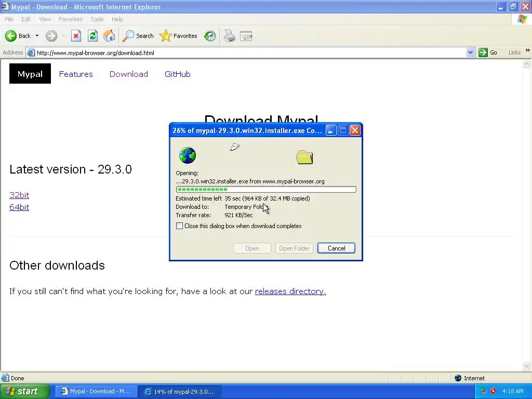Open the Edit menu
The height and width of the screenshot is (399, 532).
coord(26,19)
